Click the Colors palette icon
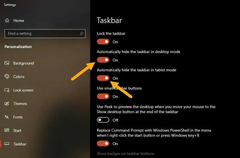 click(x=7, y=76)
